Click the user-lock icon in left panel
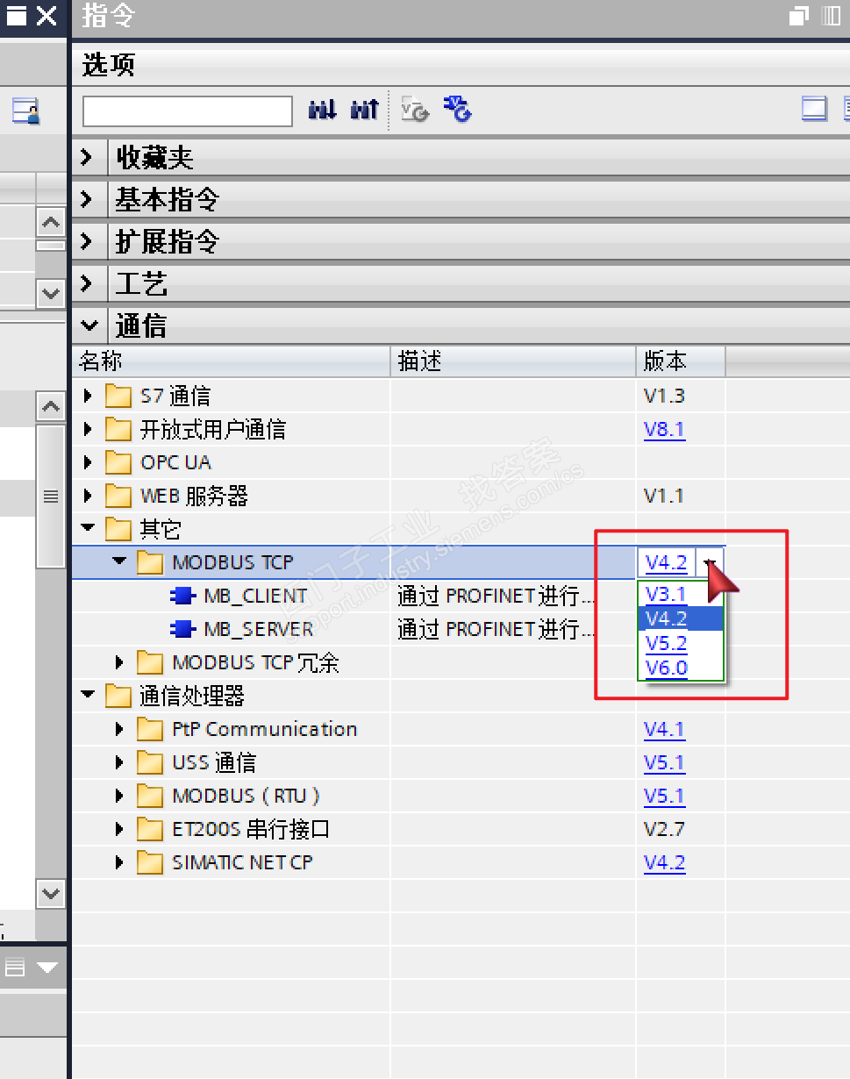This screenshot has width=850, height=1079. (25, 111)
